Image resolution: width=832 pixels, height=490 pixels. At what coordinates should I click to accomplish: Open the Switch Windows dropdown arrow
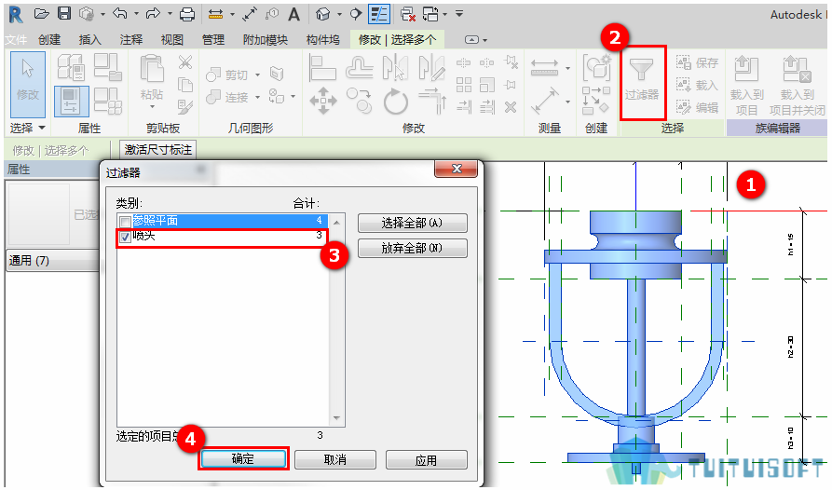pyautogui.click(x=444, y=14)
